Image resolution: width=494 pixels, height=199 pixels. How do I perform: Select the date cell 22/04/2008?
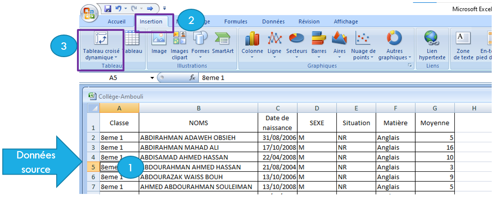(x=277, y=157)
